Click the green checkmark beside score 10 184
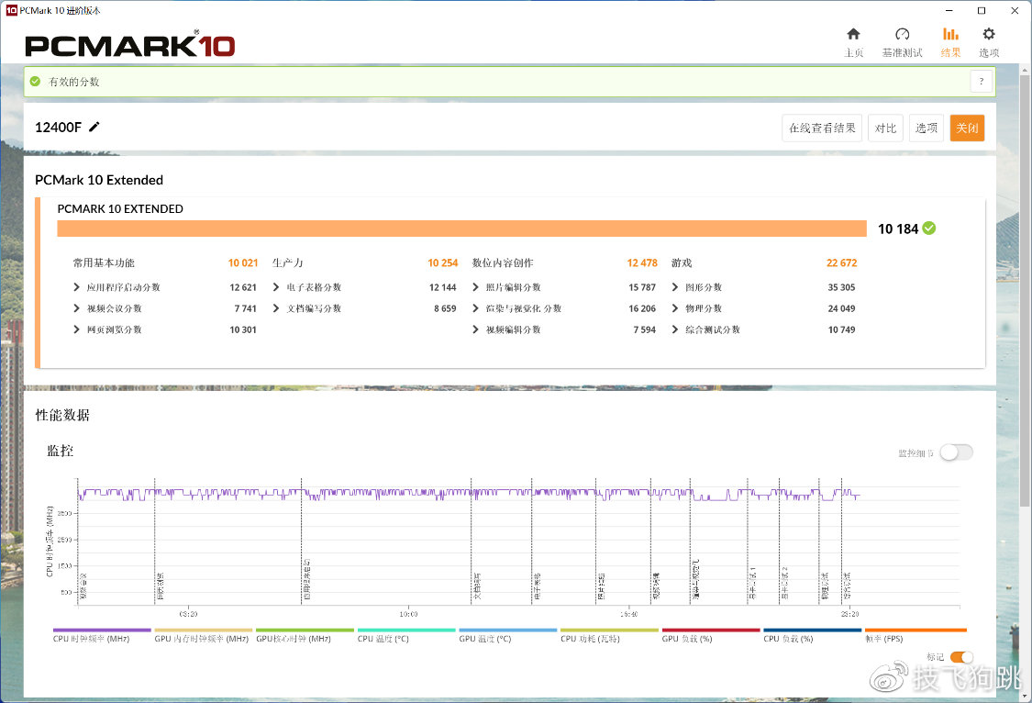Screen dimensions: 1032x703 [x=929, y=229]
